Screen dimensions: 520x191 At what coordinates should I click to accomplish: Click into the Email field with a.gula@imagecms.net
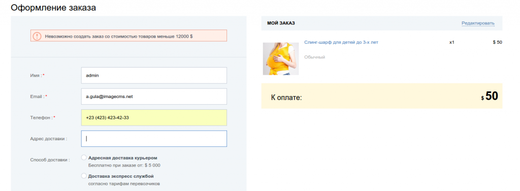[154, 97]
